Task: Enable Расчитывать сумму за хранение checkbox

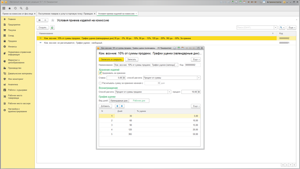Action: click(x=100, y=83)
